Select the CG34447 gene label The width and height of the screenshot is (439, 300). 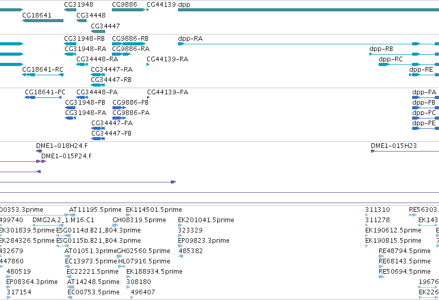pos(105,26)
